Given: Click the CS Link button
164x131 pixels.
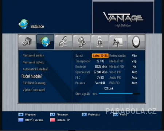Looking at the screenshot, I should (109, 88).
